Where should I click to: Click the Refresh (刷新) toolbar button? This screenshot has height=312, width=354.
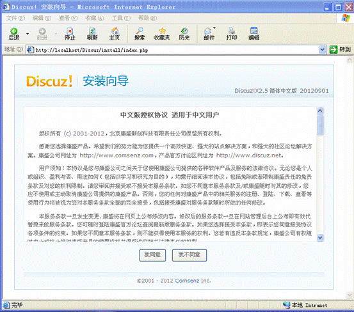click(92, 35)
